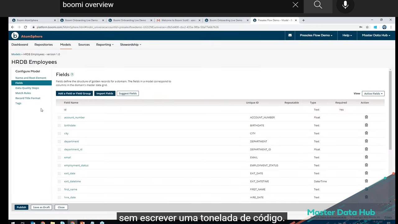The height and width of the screenshot is (224, 398).
Task: Click the Import Fields button
Action: click(x=105, y=93)
